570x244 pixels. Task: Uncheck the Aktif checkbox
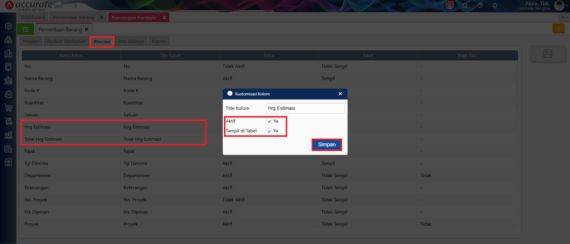[269, 121]
